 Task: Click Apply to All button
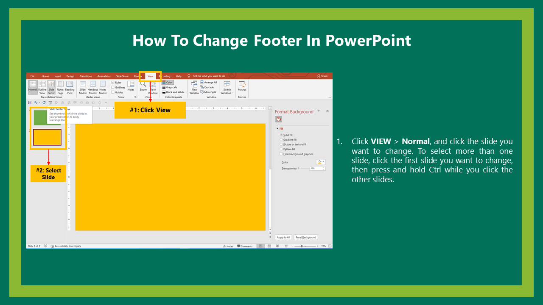(283, 237)
